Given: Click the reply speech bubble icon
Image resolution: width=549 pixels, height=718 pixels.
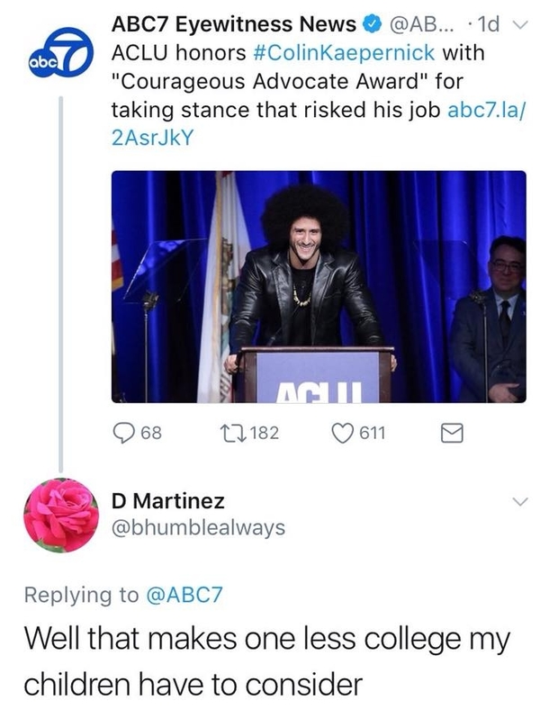Looking at the screenshot, I should coord(124,434).
